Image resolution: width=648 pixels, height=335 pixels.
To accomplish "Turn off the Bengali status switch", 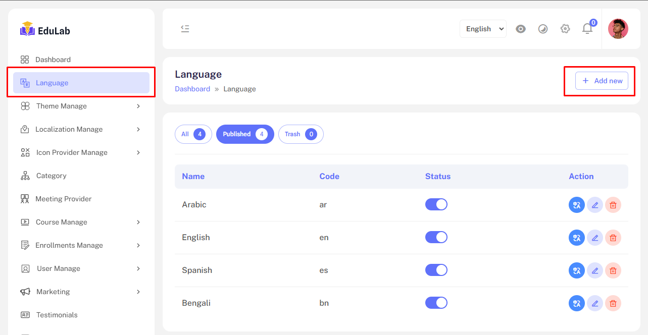I will tap(436, 303).
